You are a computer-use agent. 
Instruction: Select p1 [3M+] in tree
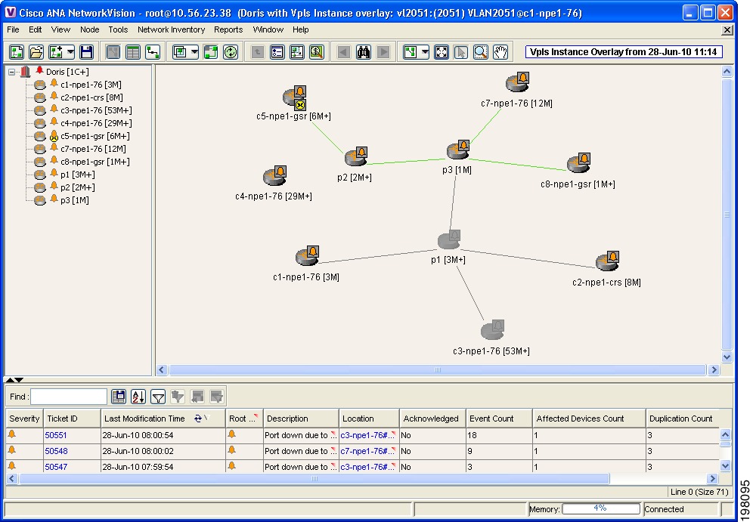click(x=77, y=175)
